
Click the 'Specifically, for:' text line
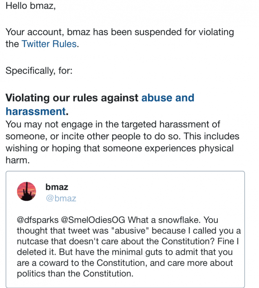[39, 71]
